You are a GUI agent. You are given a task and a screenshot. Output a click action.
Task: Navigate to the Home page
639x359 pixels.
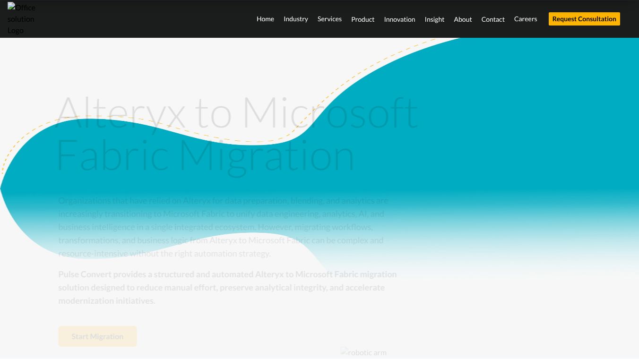pyautogui.click(x=265, y=19)
